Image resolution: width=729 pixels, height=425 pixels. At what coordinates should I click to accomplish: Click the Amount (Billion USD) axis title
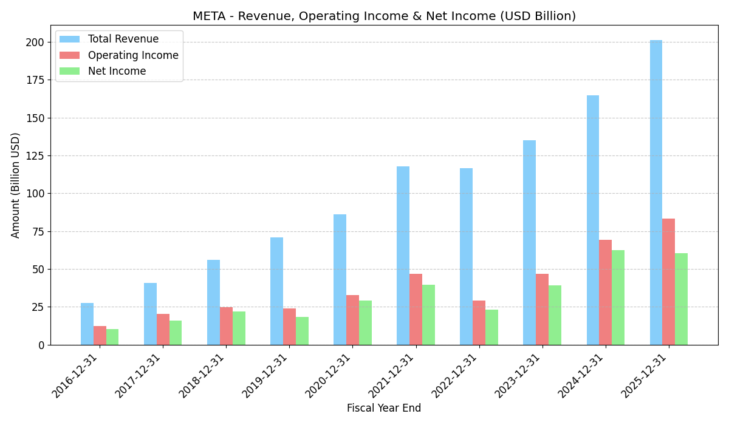point(16,185)
